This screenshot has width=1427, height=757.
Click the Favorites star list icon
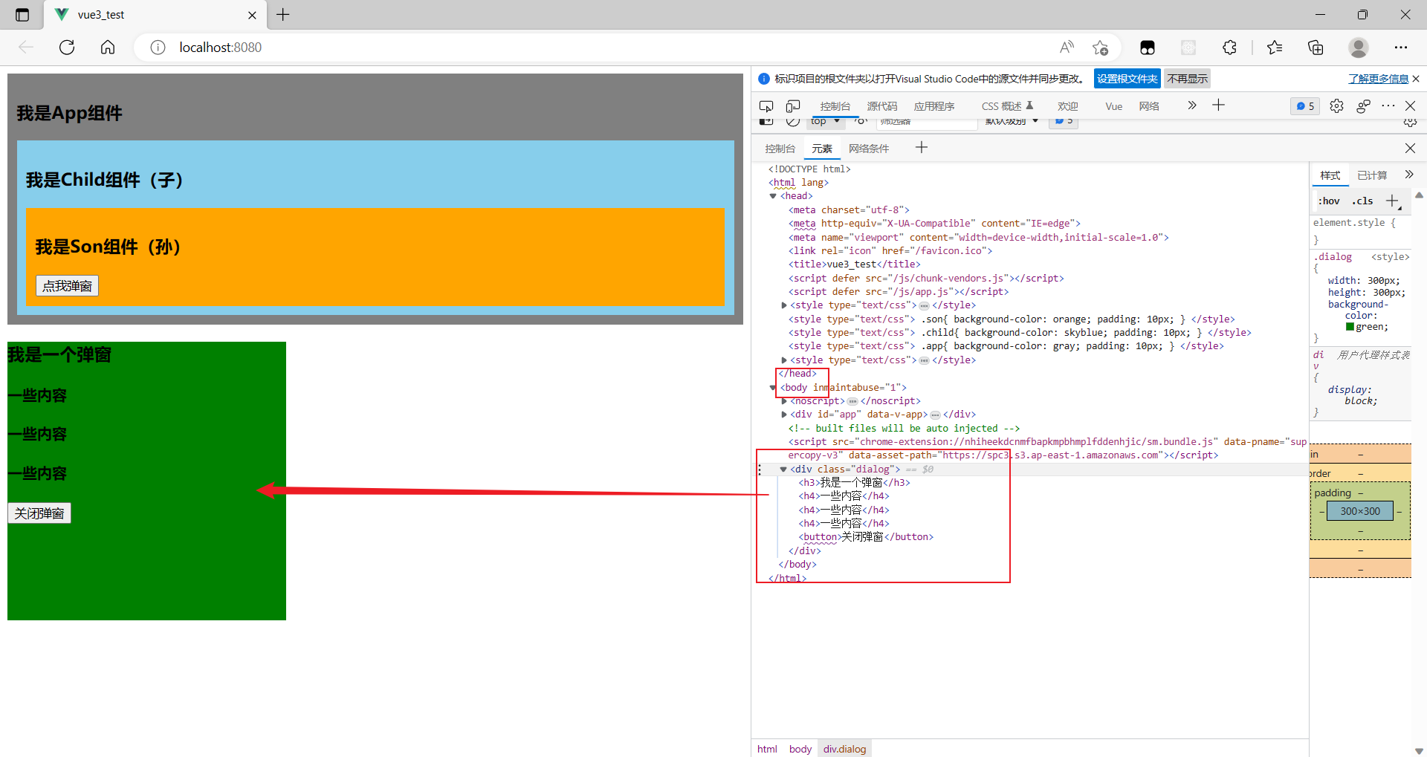point(1274,47)
